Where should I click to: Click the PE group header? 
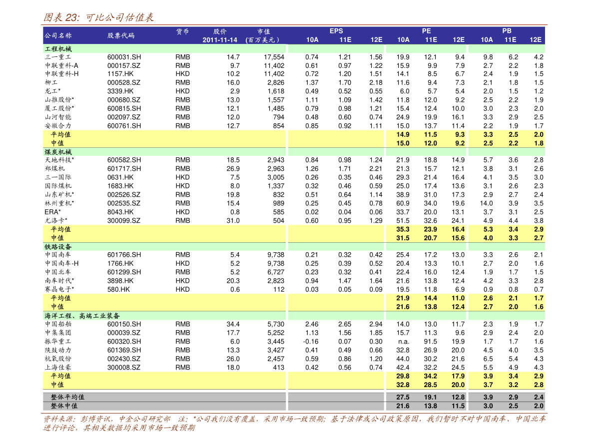click(x=426, y=31)
